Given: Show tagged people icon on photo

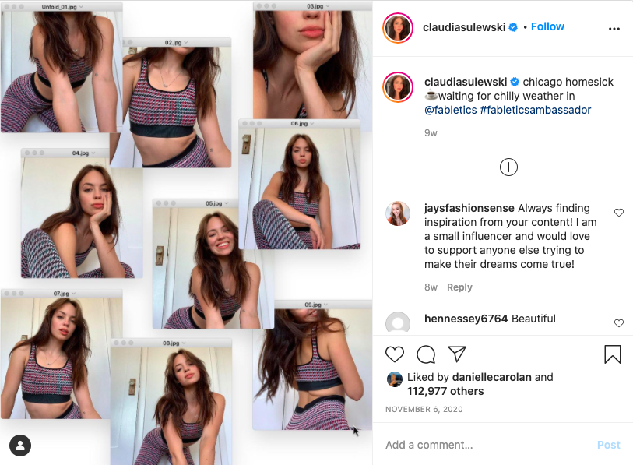Looking at the screenshot, I should [x=20, y=445].
